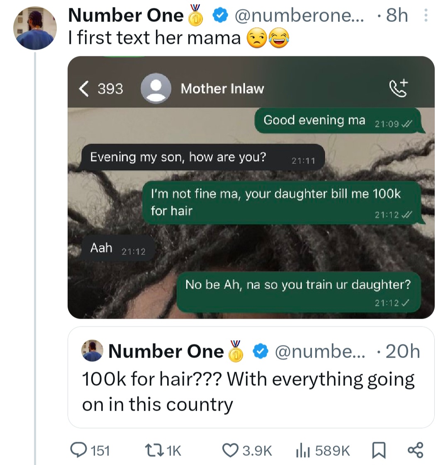448x465 pixels.
Task: View tweet analytics bar chart icon
Action: (303, 450)
